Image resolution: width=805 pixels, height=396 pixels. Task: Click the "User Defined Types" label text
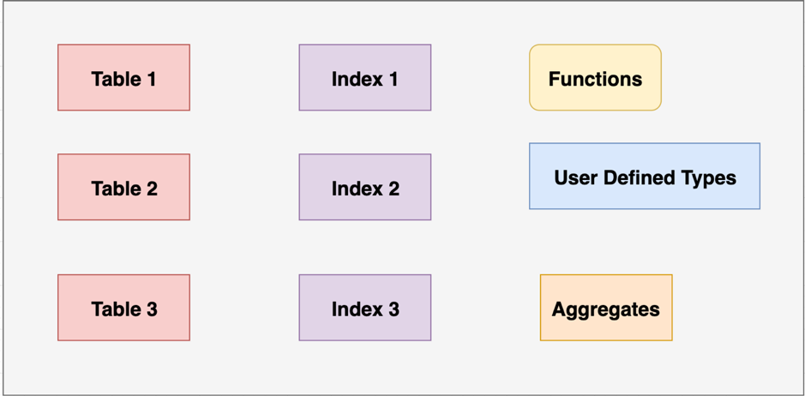[x=645, y=177]
